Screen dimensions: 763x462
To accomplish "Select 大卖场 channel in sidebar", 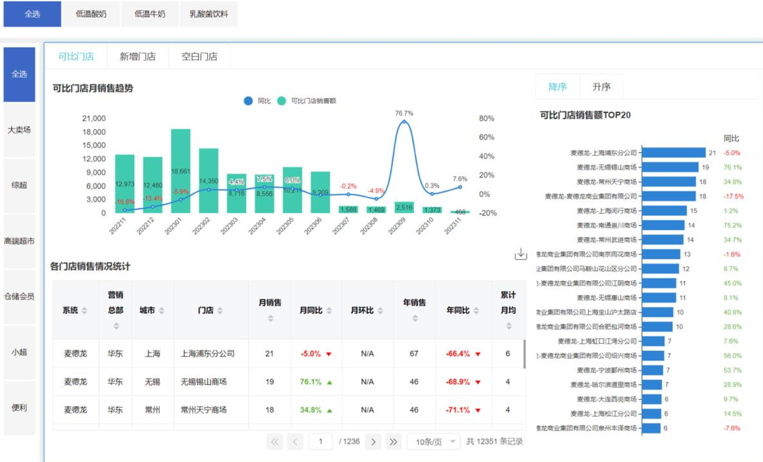I will pos(19,130).
